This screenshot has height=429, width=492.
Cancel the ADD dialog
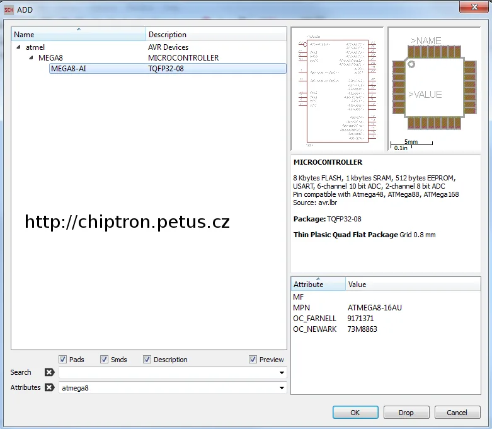457,413
